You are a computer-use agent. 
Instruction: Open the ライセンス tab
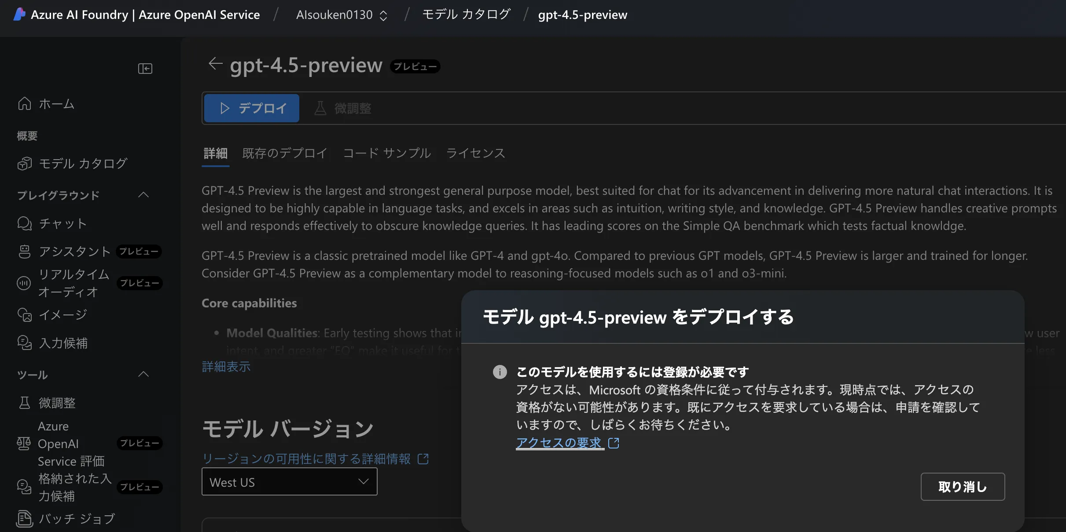tap(476, 153)
